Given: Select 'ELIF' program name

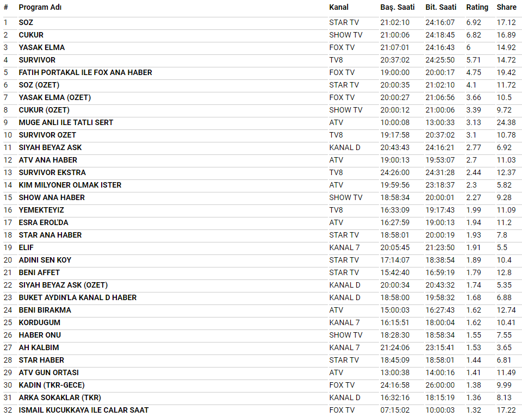Looking at the screenshot, I should [x=26, y=247].
